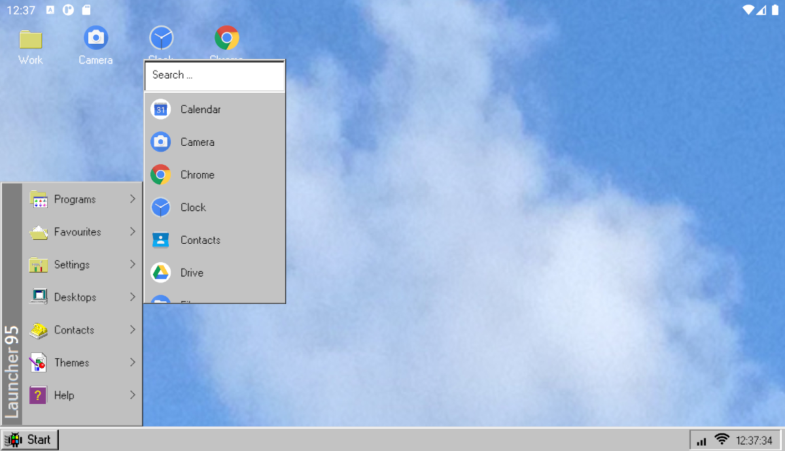Select Settings in the Start menu
Viewport: 785px width, 451px height.
[x=82, y=265]
